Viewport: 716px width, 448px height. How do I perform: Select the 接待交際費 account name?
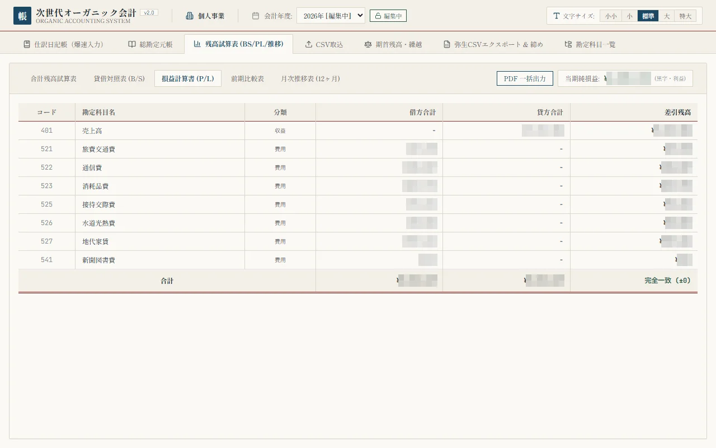(98, 204)
